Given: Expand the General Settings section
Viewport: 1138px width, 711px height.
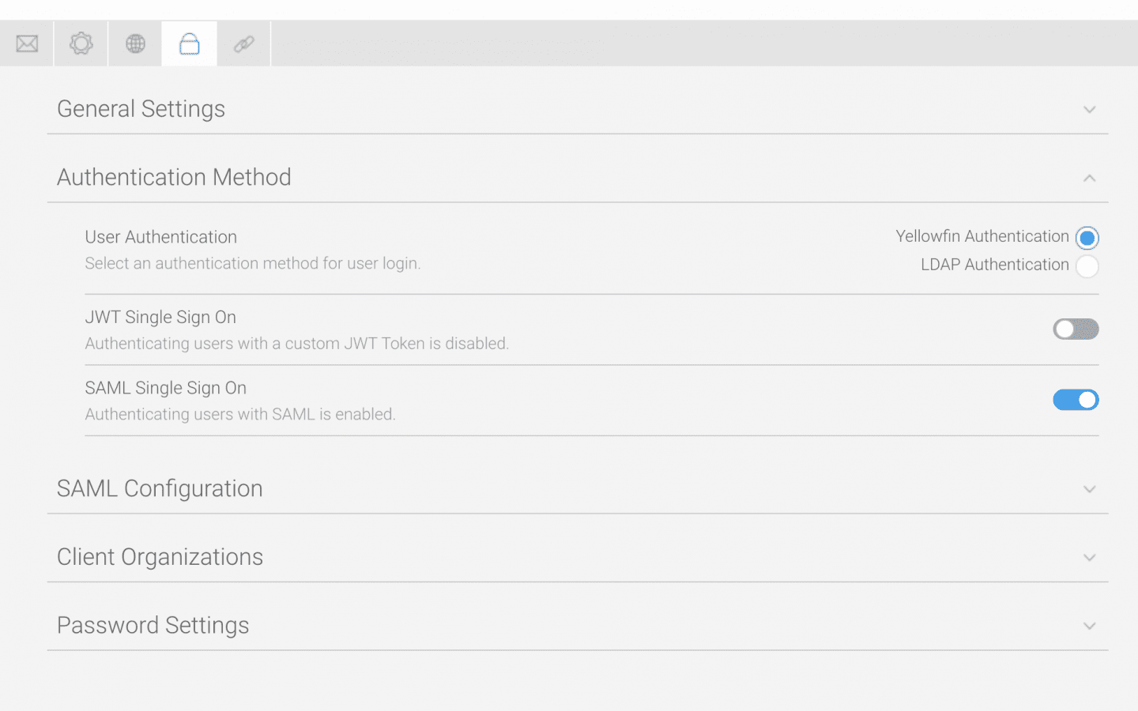Looking at the screenshot, I should pyautogui.click(x=1090, y=110).
